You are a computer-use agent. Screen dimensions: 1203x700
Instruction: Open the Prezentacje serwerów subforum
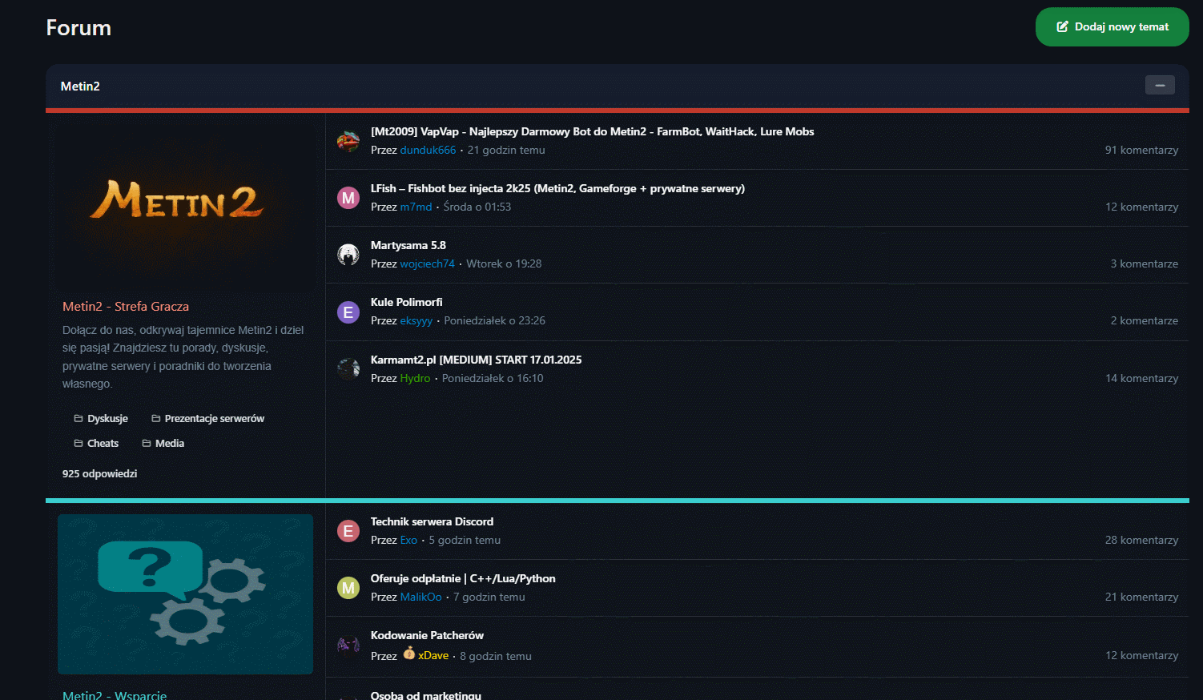point(214,419)
